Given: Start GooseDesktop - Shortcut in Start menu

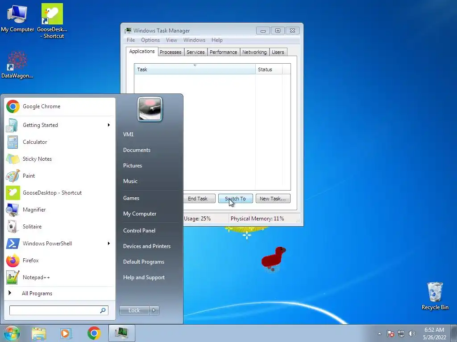Looking at the screenshot, I should (x=60, y=193).
